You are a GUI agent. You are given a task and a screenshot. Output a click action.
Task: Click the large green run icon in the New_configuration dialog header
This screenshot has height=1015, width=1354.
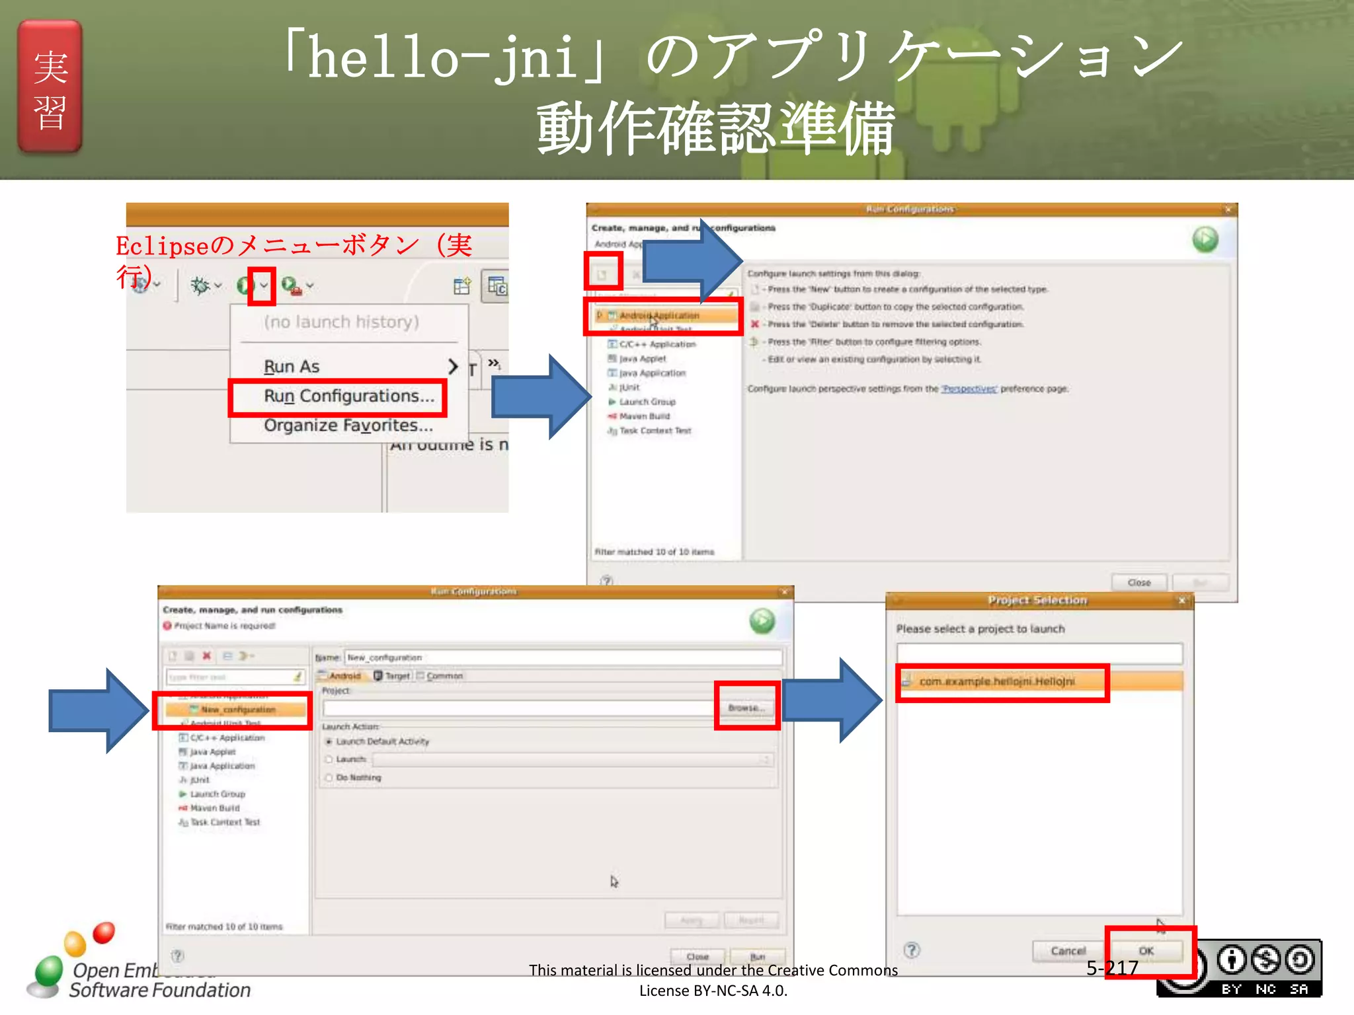762,621
